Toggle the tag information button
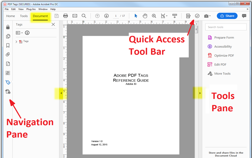 27,33
